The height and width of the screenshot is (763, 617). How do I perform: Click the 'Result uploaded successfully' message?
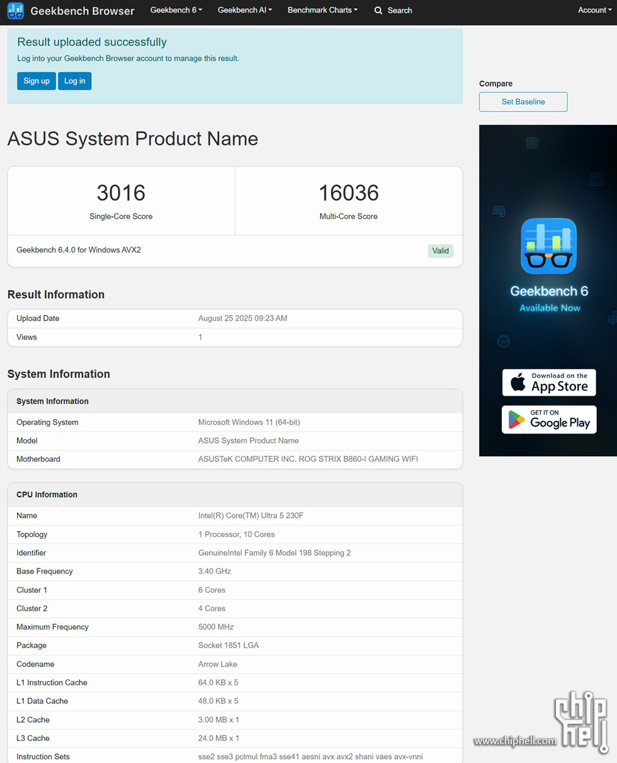(92, 42)
